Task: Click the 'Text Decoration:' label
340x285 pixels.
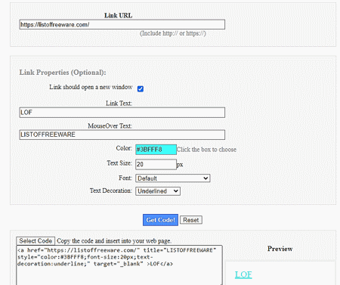Action: (x=111, y=191)
